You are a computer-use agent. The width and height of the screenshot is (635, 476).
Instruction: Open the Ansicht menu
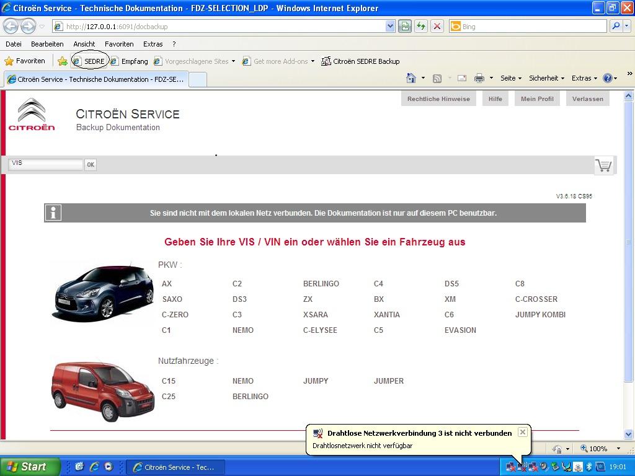[x=84, y=44]
